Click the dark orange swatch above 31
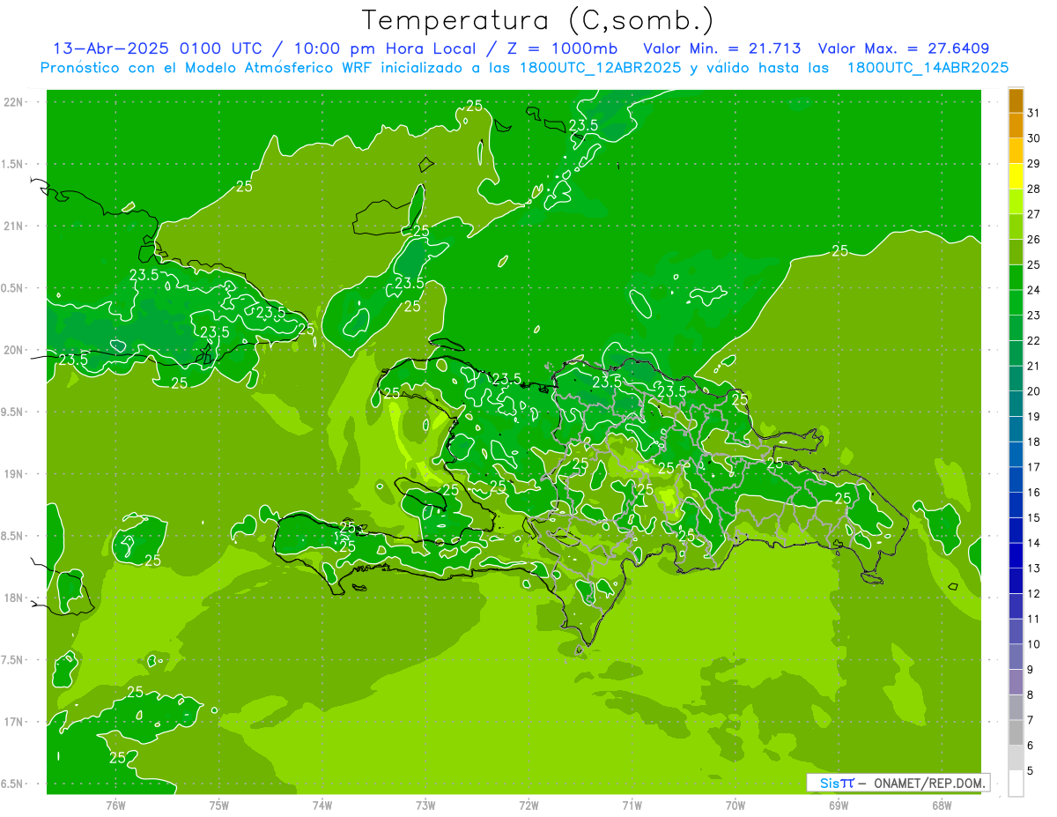This screenshot has width=1057, height=817. (1016, 100)
